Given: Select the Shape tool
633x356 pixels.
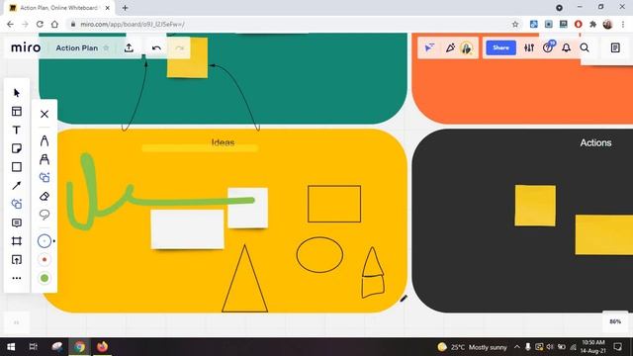Looking at the screenshot, I should click(17, 167).
